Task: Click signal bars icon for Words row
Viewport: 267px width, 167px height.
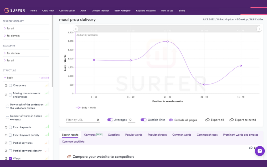Action: tap(47, 158)
